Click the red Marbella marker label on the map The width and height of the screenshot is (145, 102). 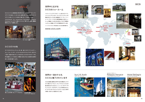98,31
